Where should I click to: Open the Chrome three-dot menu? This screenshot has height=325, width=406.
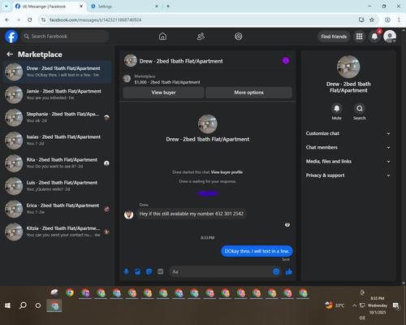click(x=399, y=19)
